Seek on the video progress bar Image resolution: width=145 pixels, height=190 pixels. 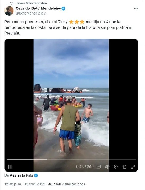[x=71, y=160]
